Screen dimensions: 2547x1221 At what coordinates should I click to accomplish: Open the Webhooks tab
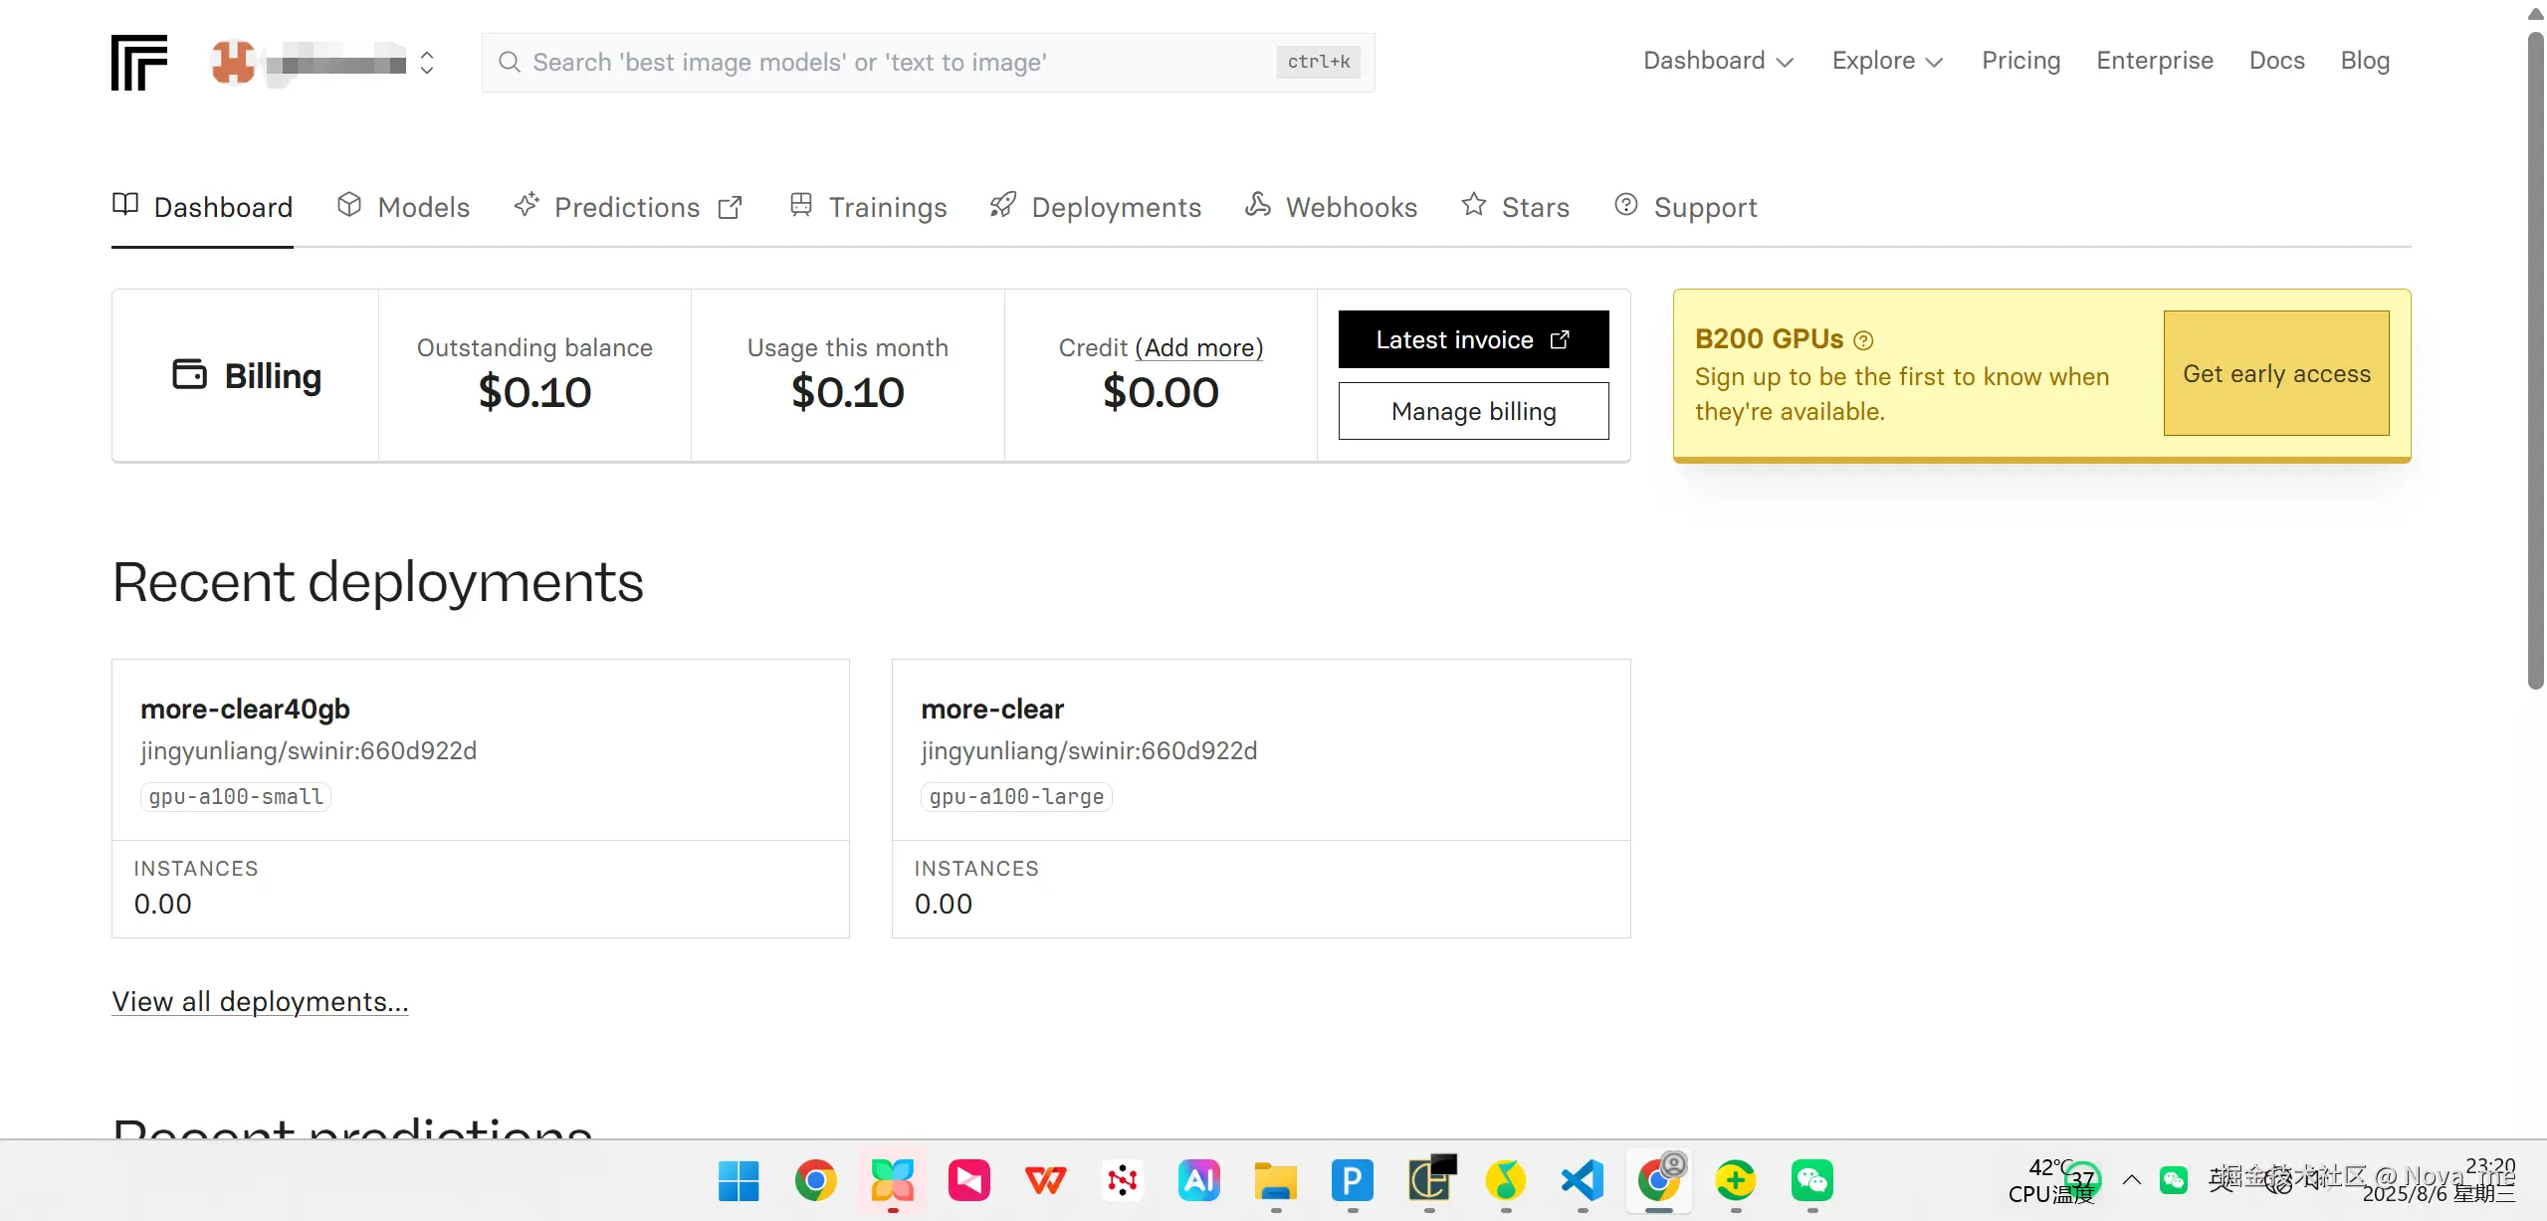coord(1331,207)
